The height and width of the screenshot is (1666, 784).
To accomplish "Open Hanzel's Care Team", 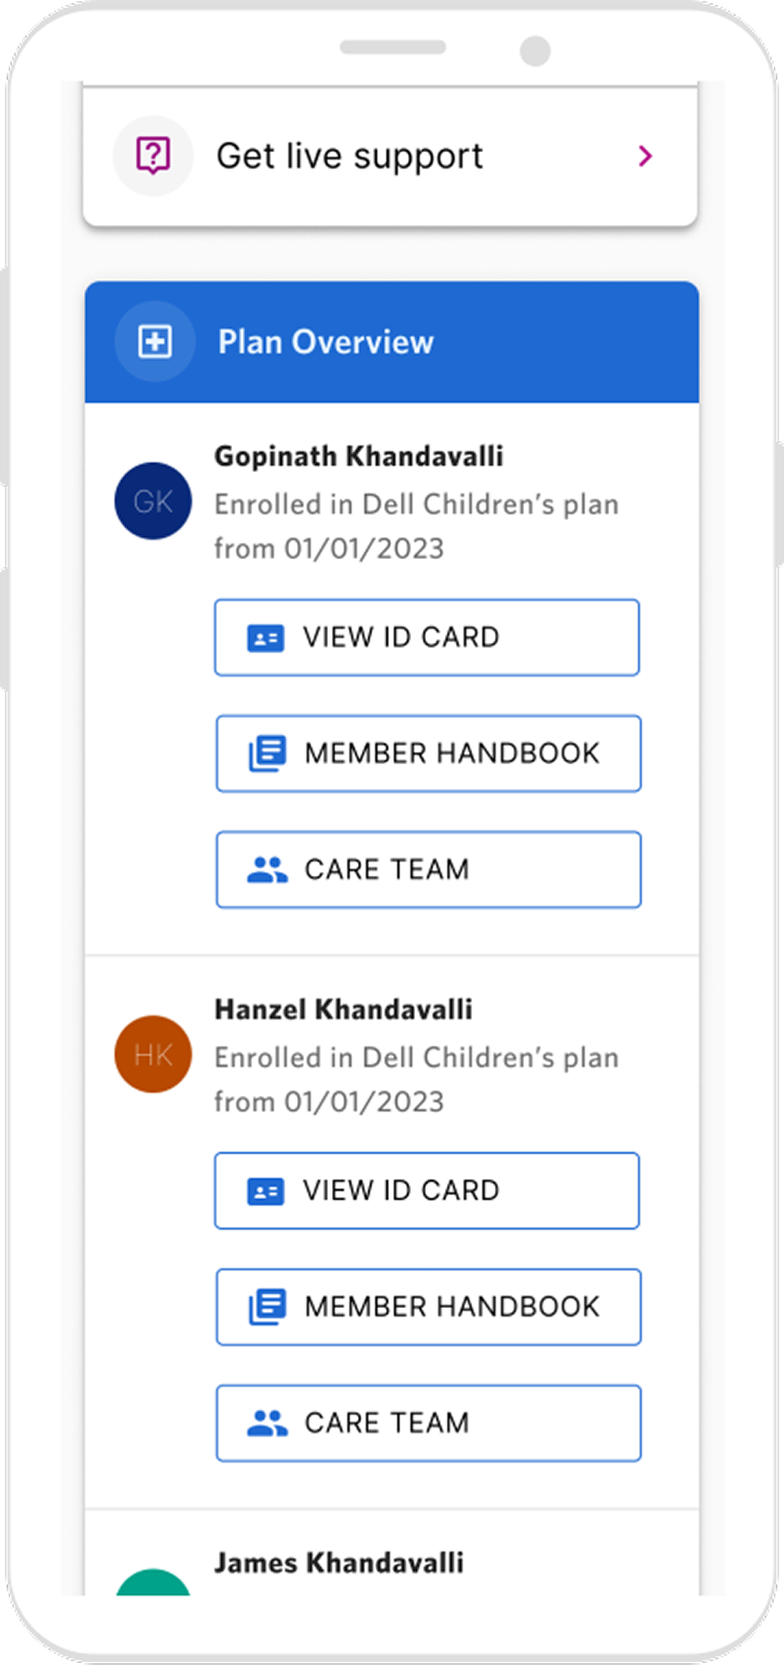I will pyautogui.click(x=427, y=1422).
